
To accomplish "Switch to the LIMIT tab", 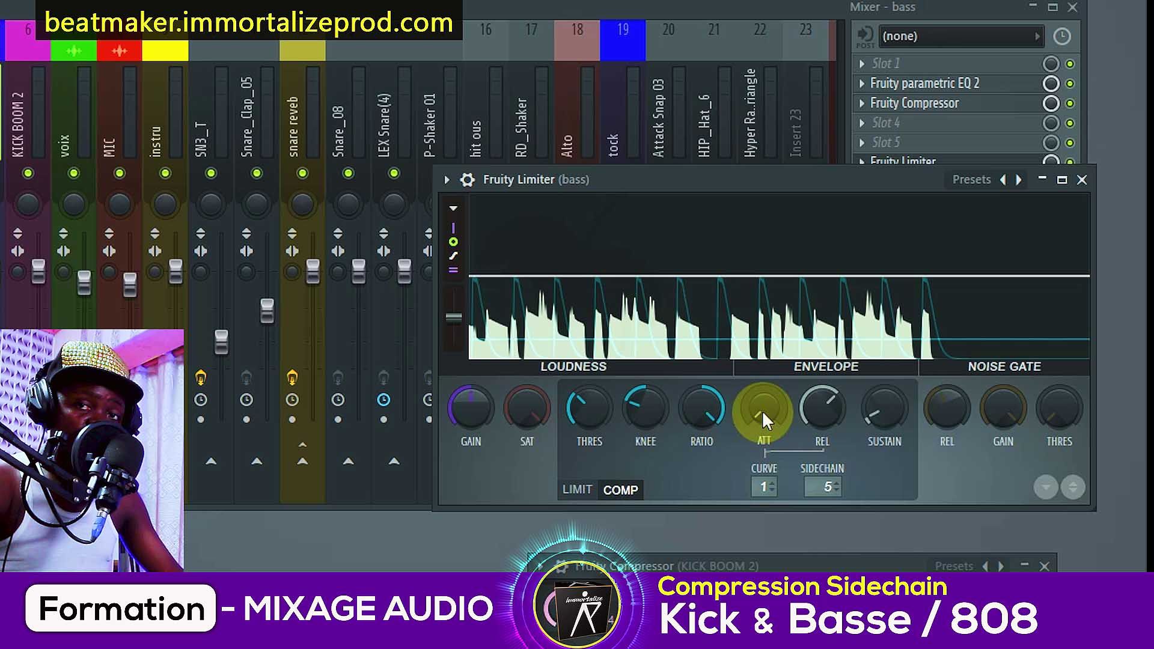I will [x=577, y=490].
